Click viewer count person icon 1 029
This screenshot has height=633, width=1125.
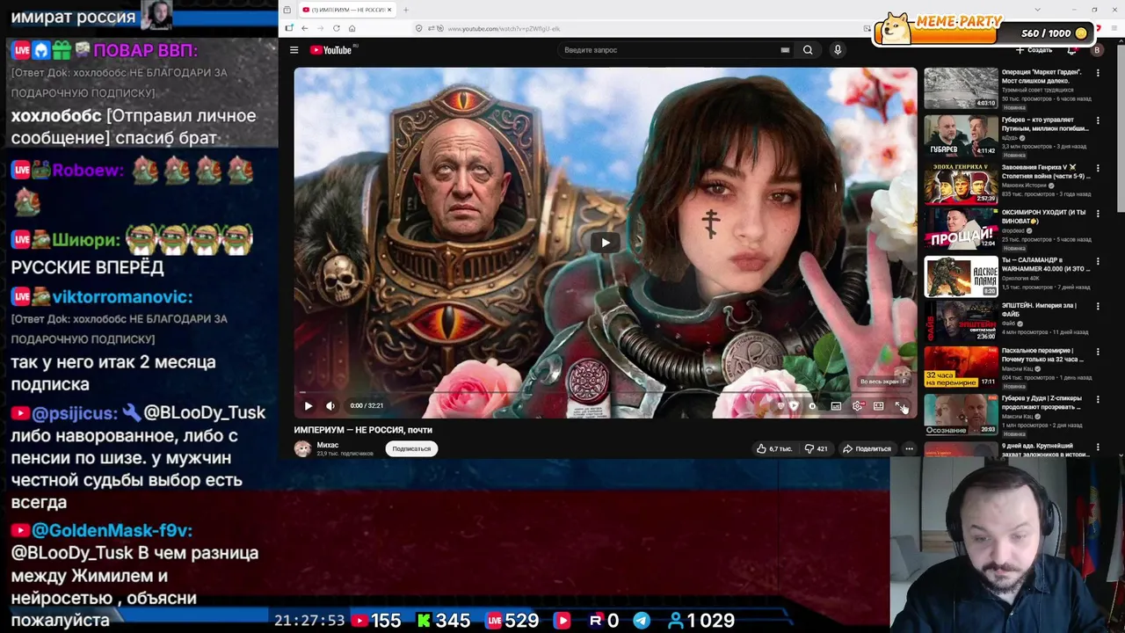(676, 621)
